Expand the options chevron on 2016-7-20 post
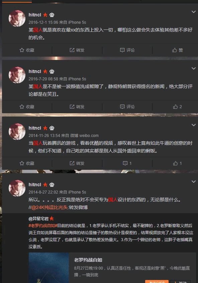This screenshot has height=283, width=198. [x=194, y=68]
